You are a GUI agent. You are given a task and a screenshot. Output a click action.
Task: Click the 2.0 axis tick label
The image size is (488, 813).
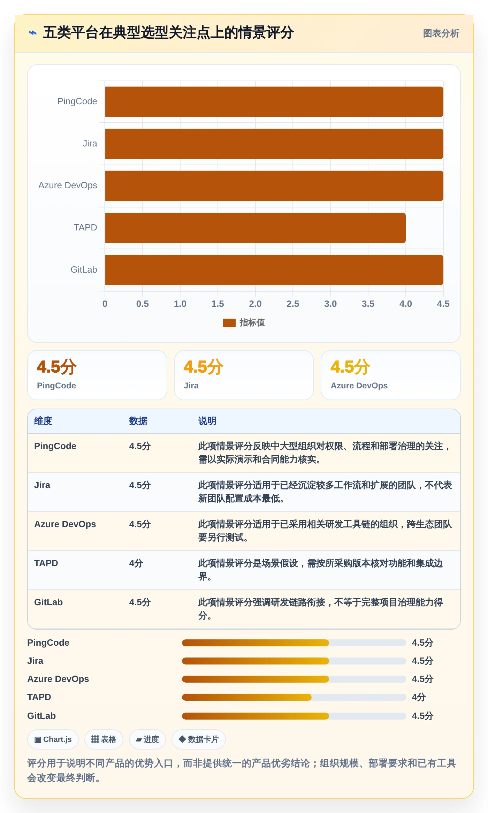255,304
